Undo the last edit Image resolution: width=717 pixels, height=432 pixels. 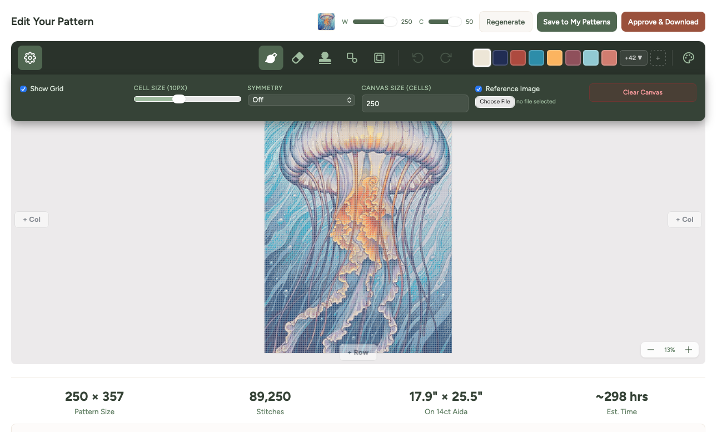point(417,57)
